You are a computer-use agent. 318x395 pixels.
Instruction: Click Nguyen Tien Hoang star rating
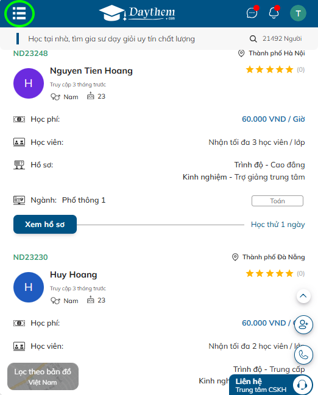pos(270,69)
